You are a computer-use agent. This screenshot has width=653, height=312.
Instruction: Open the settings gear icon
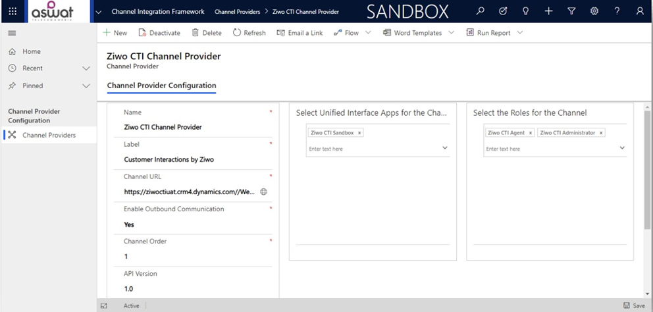[x=594, y=11]
